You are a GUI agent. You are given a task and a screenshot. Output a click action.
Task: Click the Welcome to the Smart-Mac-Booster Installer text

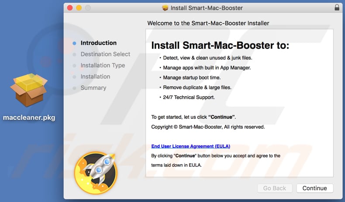[x=208, y=23]
